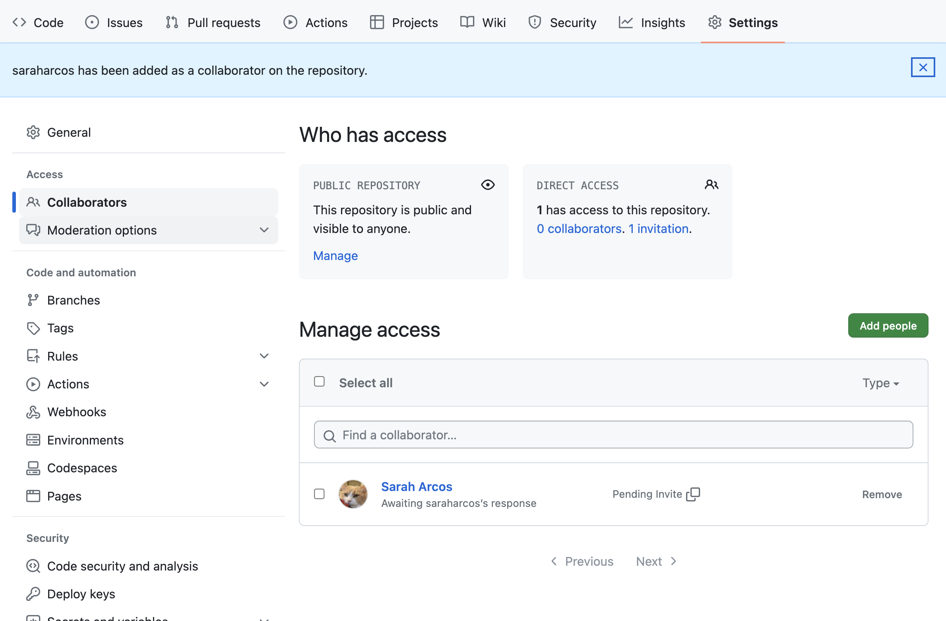
Task: Click the Add people button
Action: tap(888, 326)
